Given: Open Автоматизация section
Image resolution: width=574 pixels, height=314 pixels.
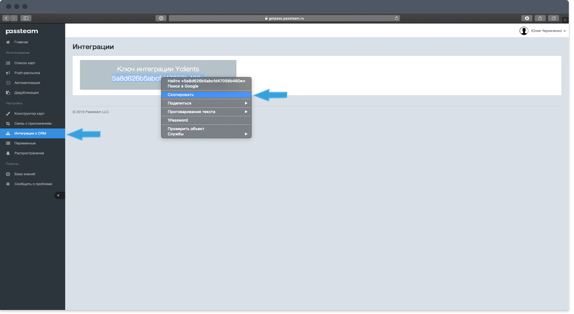Looking at the screenshot, I should tap(27, 83).
